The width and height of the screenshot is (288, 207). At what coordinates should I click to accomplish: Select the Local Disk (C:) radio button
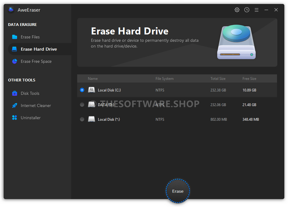(82, 90)
